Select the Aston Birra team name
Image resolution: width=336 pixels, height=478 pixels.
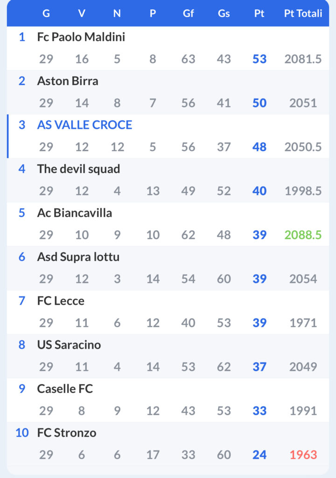click(68, 81)
